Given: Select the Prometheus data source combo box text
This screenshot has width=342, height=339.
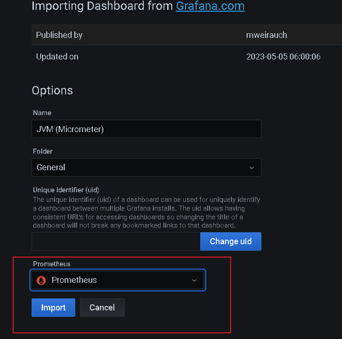Looking at the screenshot, I should [74, 280].
